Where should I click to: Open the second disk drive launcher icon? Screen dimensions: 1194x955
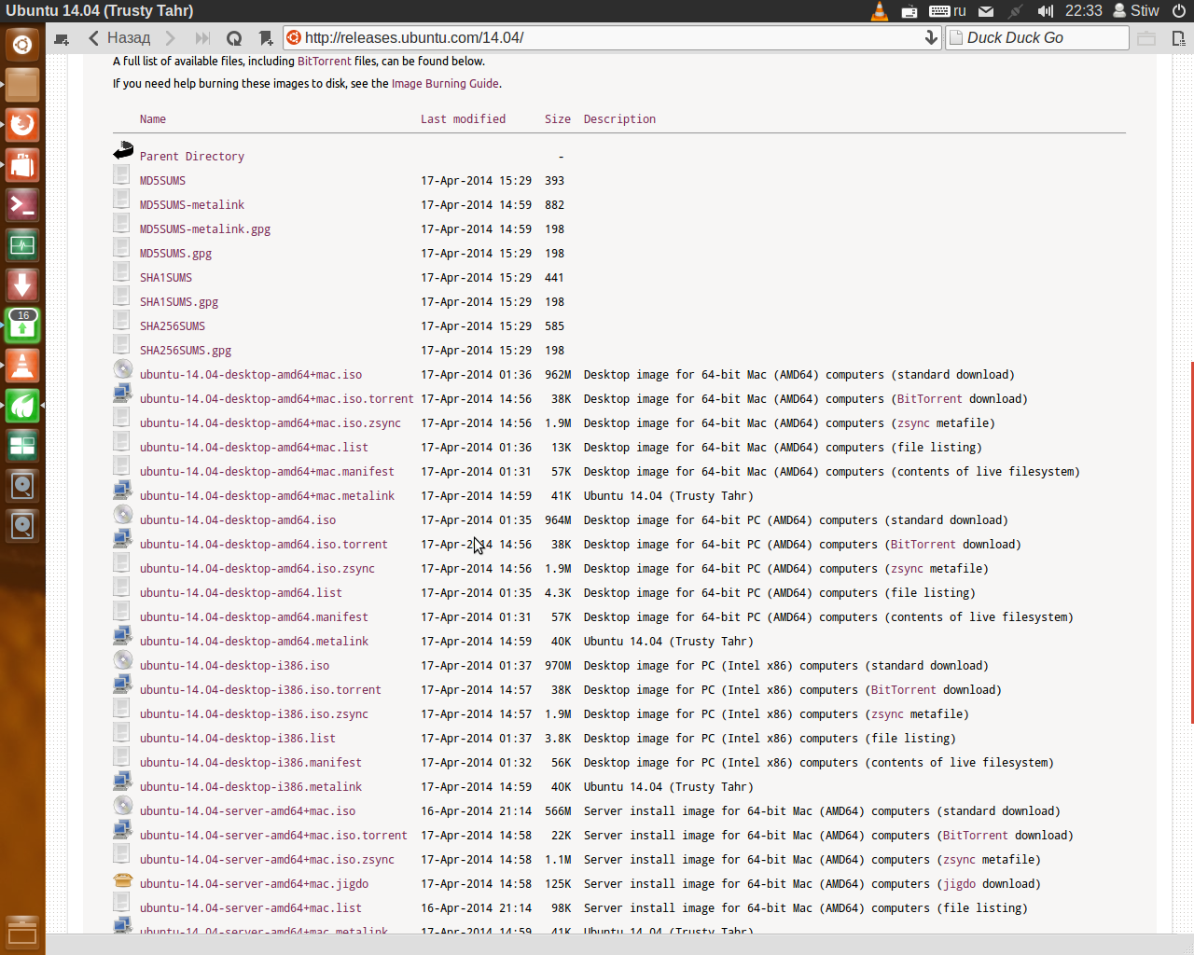22,526
